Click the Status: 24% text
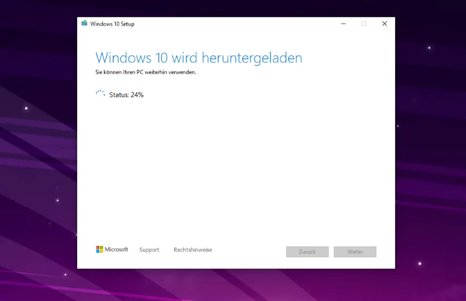The width and height of the screenshot is (466, 301). (127, 95)
